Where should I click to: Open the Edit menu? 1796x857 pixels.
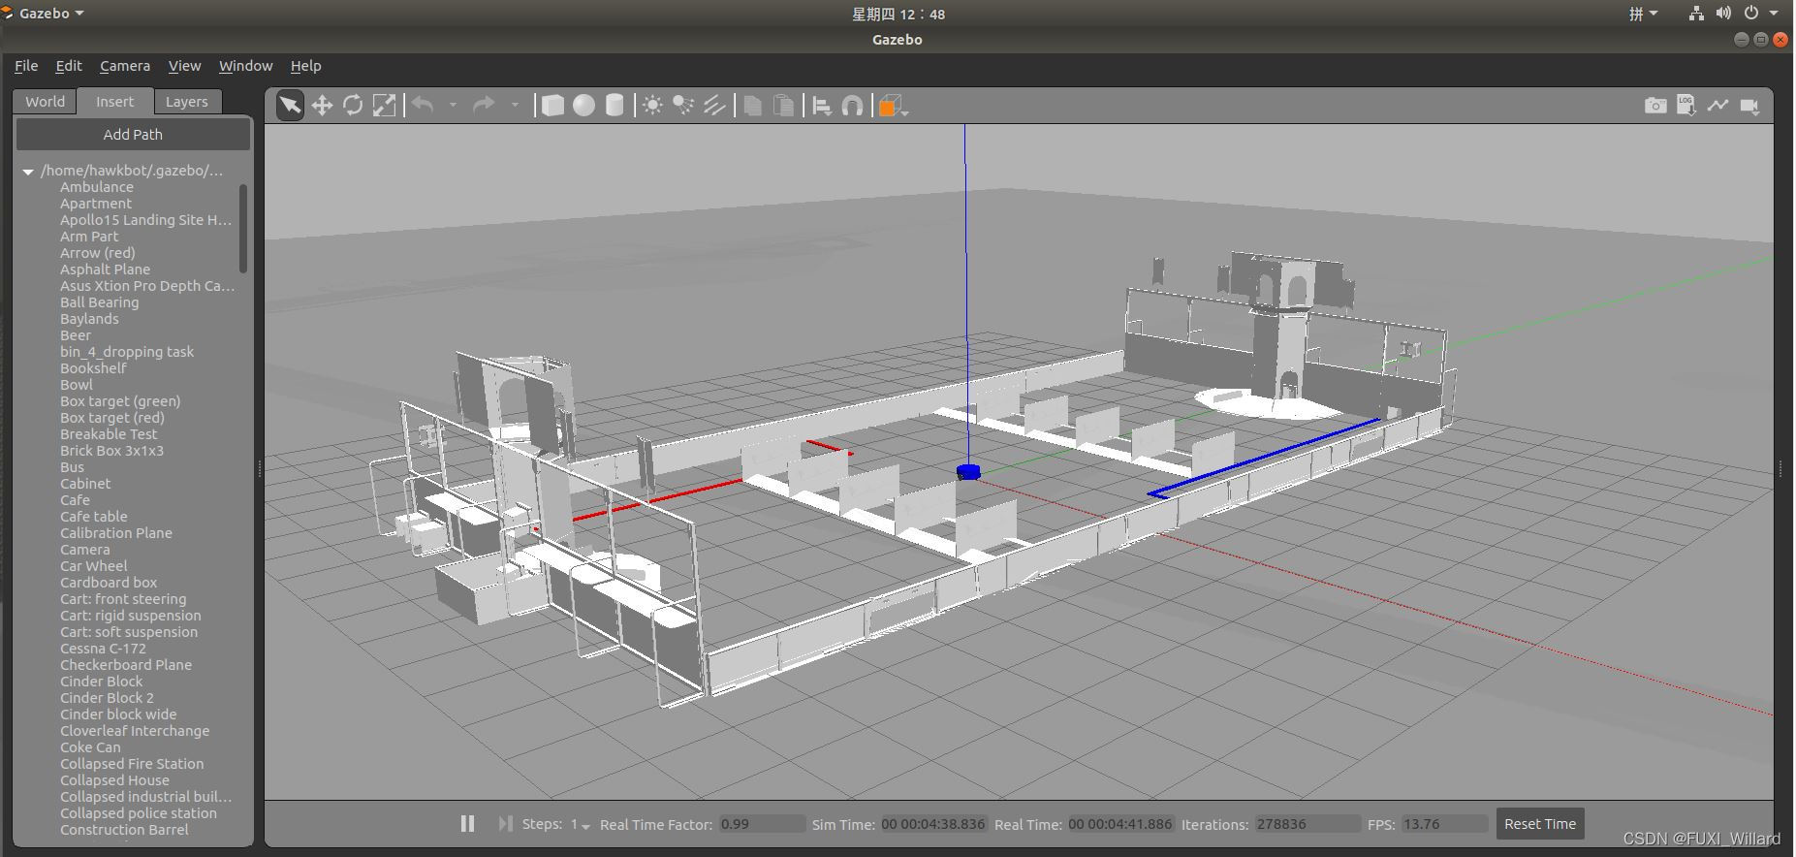click(x=69, y=66)
